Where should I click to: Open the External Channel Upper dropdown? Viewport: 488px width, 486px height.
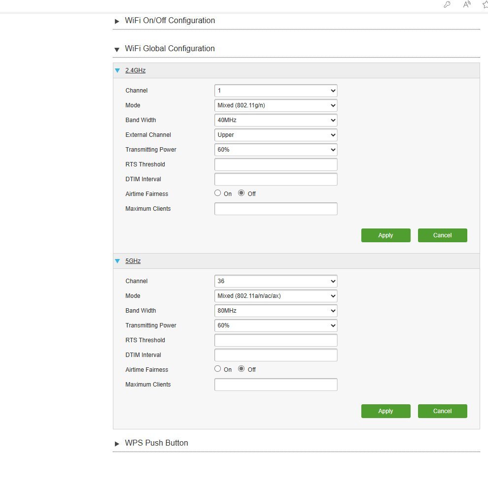[276, 135]
